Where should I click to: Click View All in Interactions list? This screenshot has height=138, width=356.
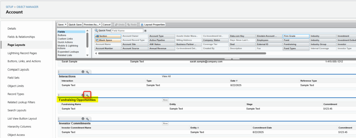click(166, 76)
